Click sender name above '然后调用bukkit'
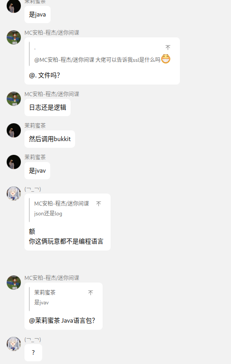The image size is (231, 364). (x=35, y=125)
